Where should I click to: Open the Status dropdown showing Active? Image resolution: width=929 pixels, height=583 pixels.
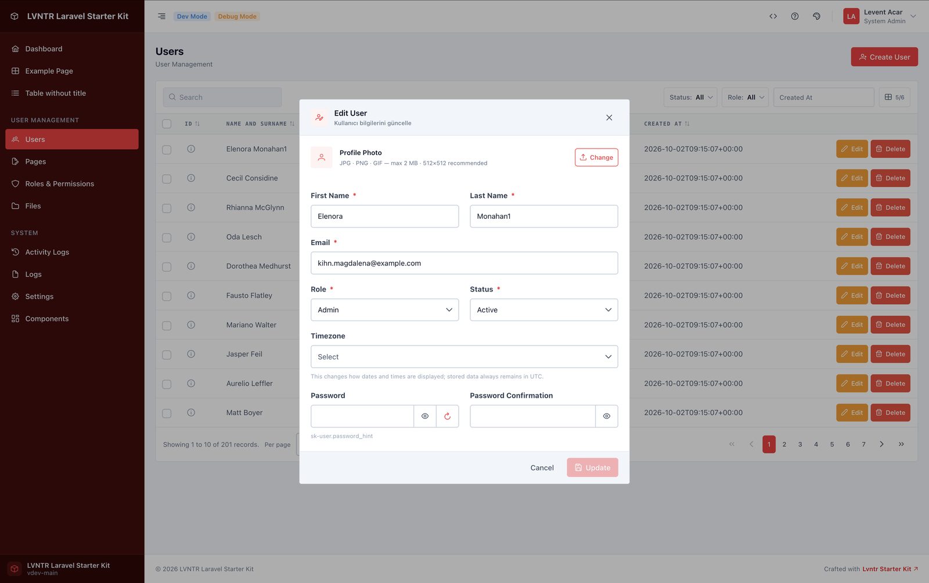pyautogui.click(x=543, y=310)
